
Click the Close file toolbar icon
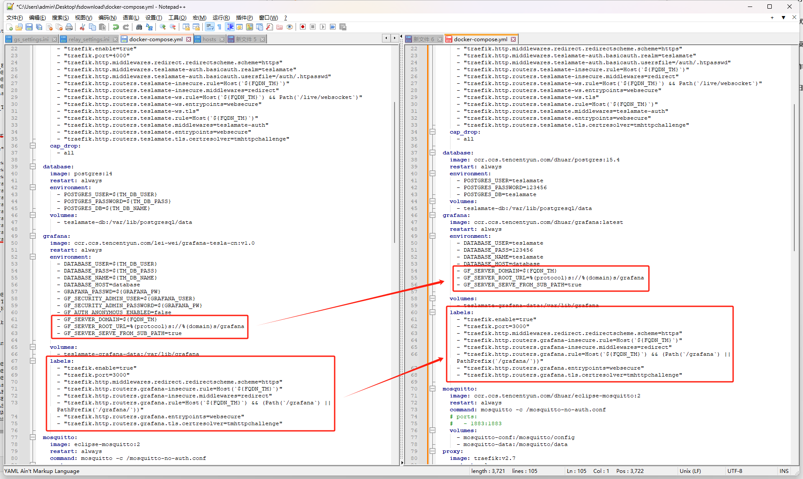[x=49, y=27]
